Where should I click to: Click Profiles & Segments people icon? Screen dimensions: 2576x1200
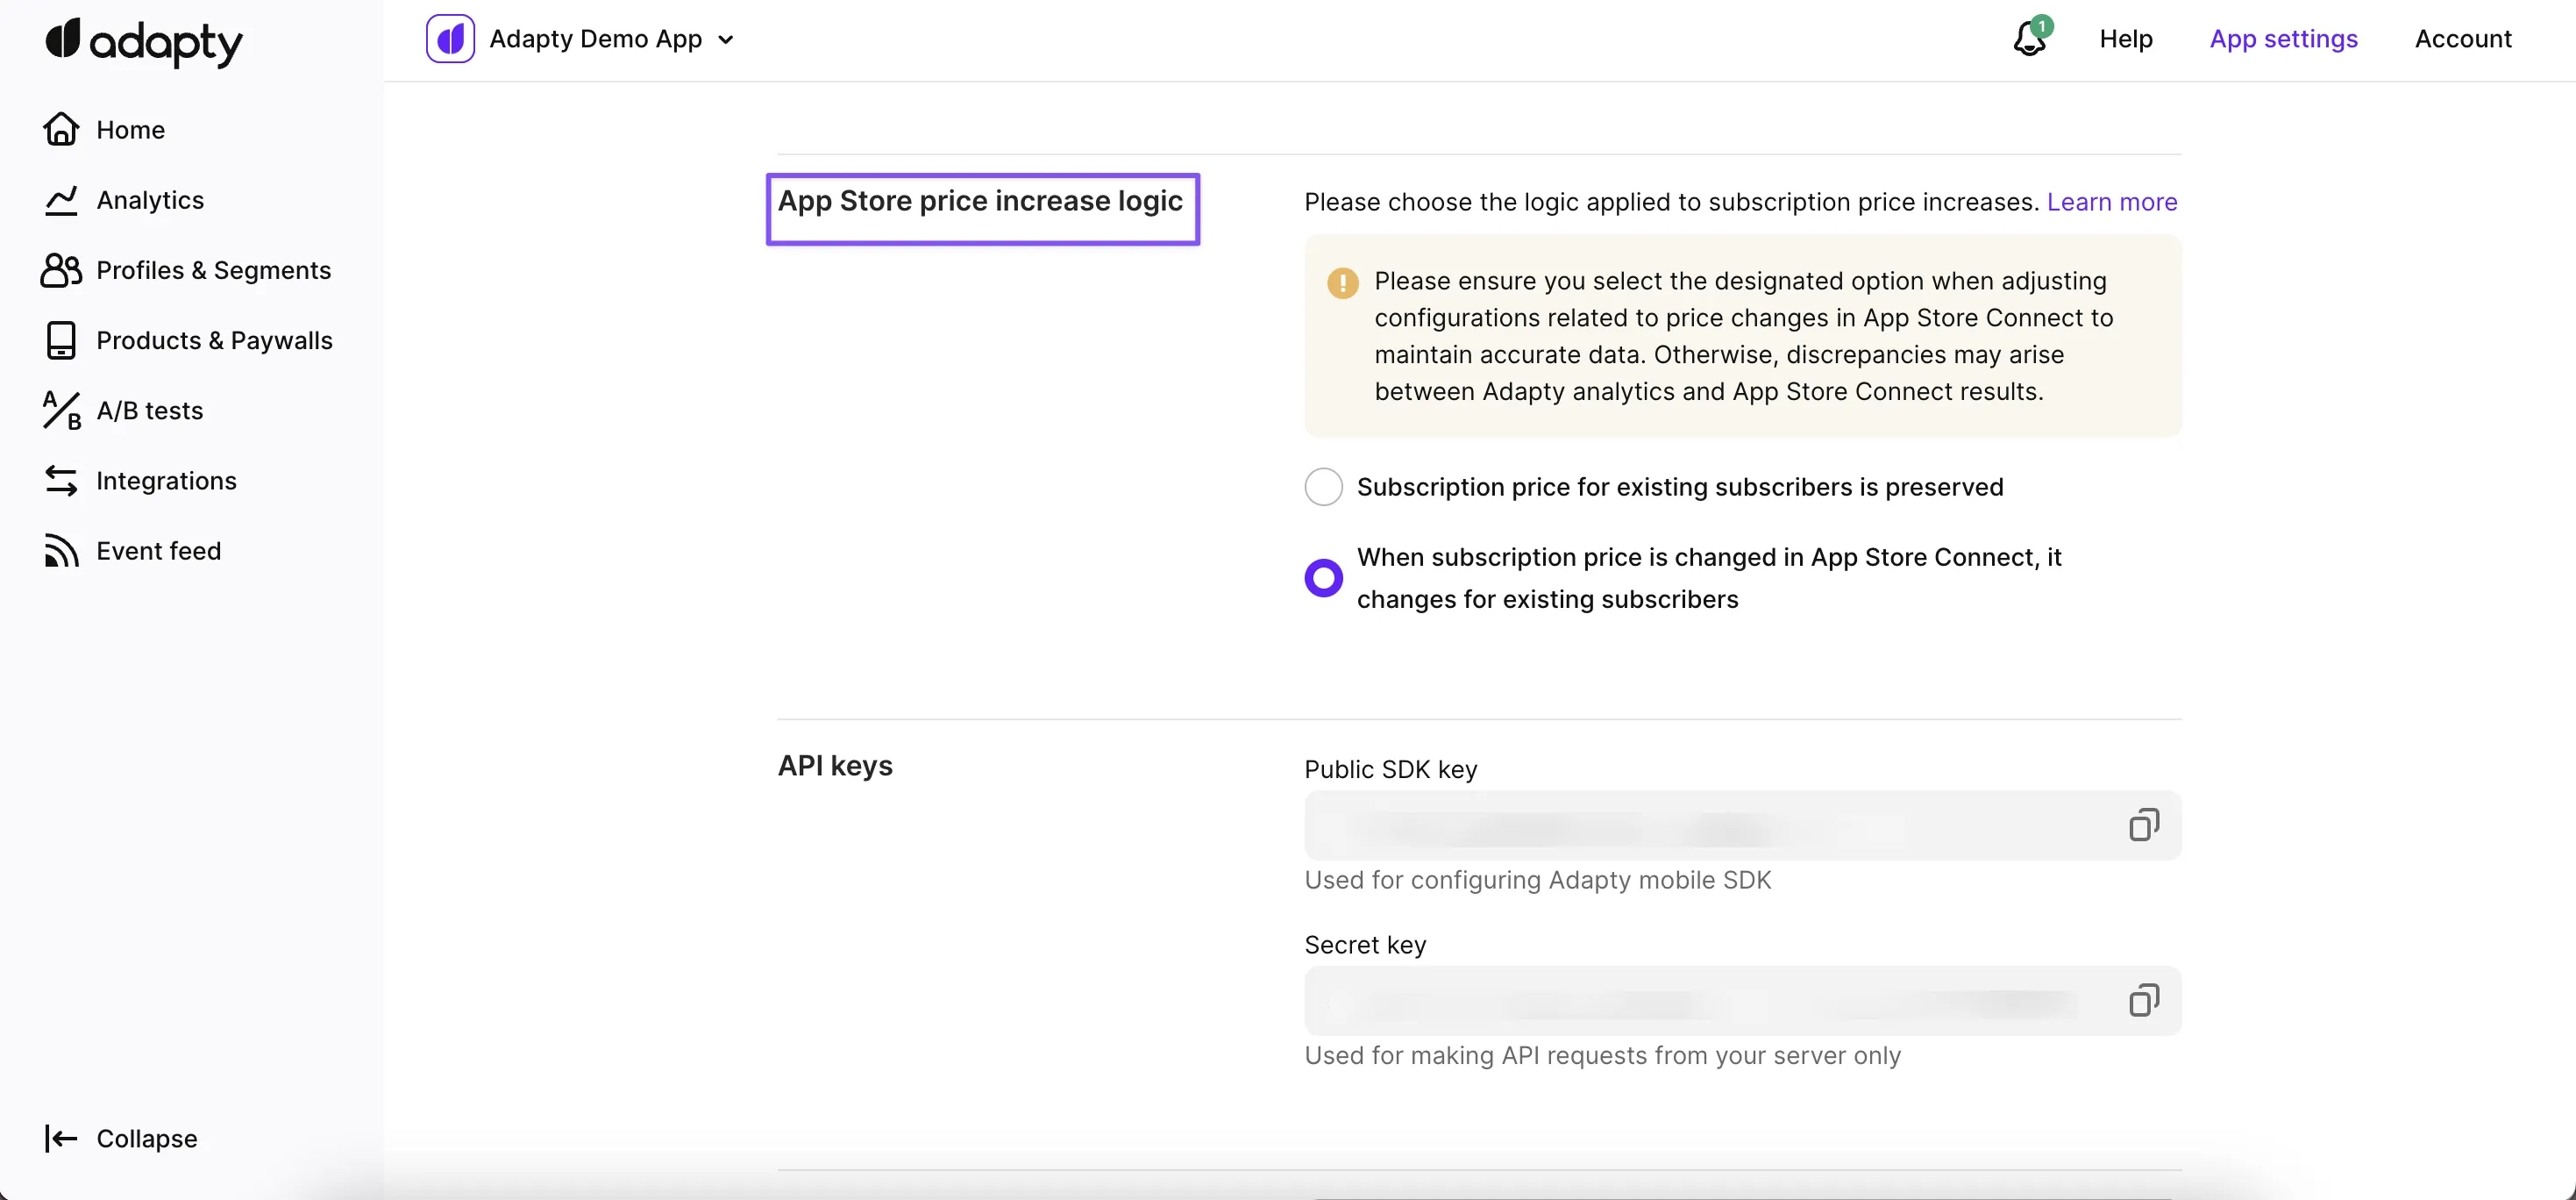[x=61, y=270]
